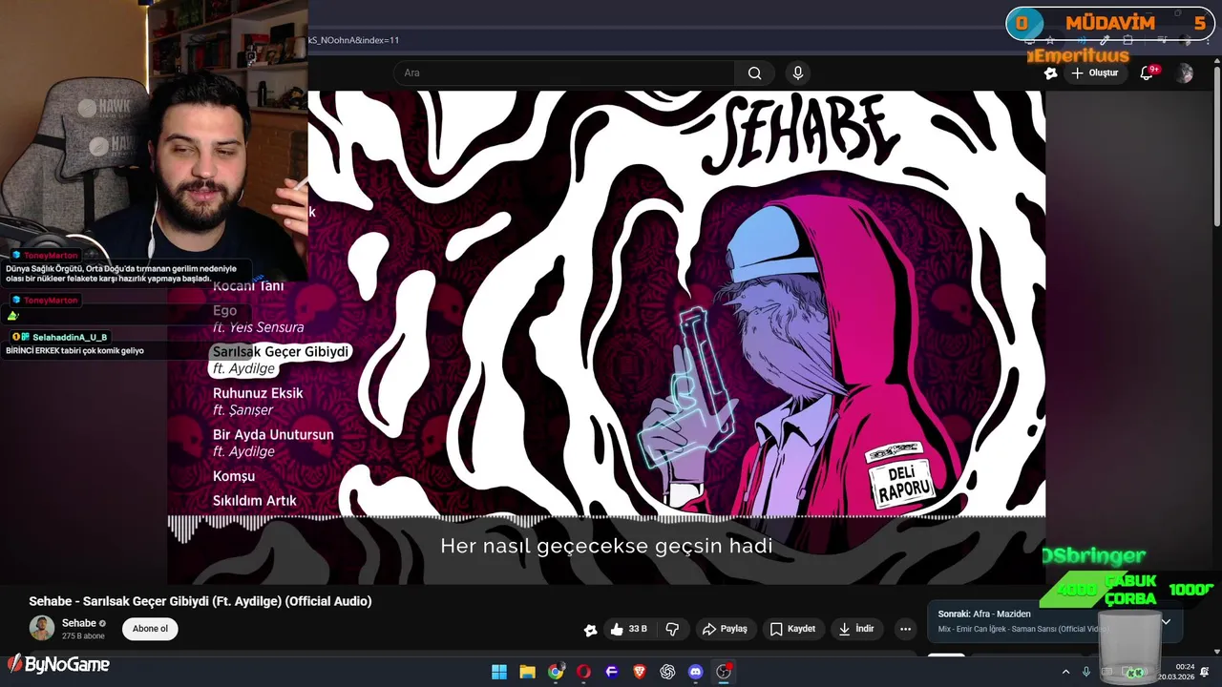Viewport: 1222px width, 687px height.
Task: Open the eyedropper extension in browser toolbar
Action: coord(1105,40)
